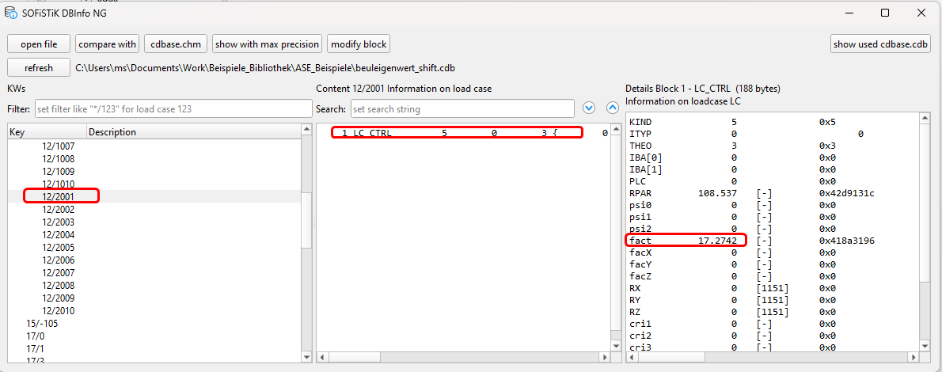Click 'show used cdbase.cdb' button
Viewport: 942px width, 372px height.
point(880,44)
